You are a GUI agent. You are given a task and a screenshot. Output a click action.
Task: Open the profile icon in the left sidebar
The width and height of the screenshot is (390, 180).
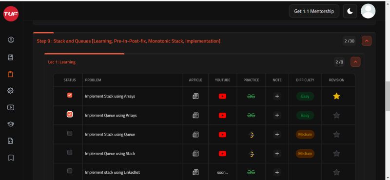tap(11, 40)
